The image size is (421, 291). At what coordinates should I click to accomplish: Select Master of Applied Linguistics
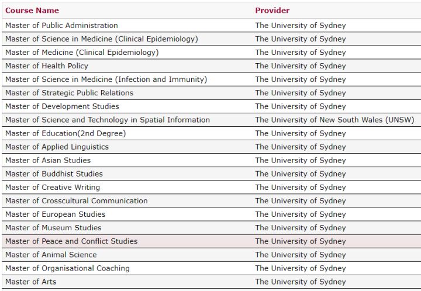tap(57, 147)
